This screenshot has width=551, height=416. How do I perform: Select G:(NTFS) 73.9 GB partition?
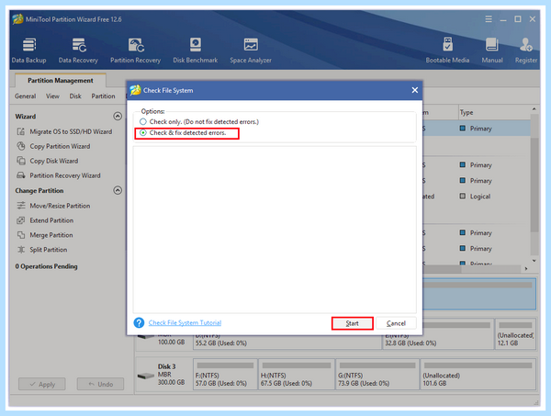coord(377,374)
